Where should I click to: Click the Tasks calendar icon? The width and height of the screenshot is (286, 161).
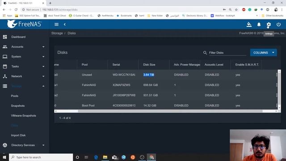[5, 67]
